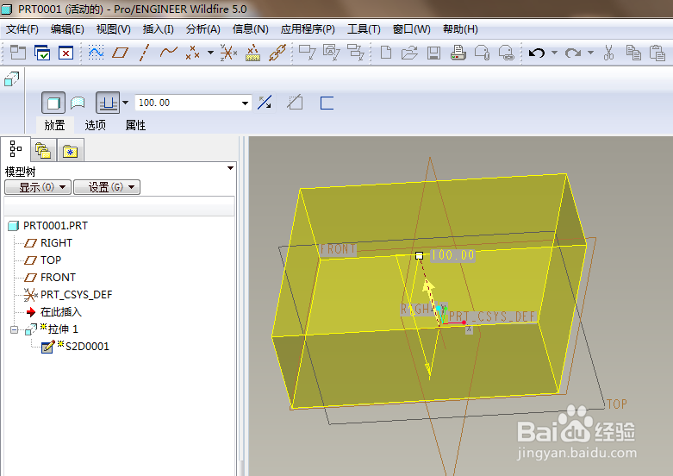
Task: Open the 放置 placement tab
Action: coord(55,125)
